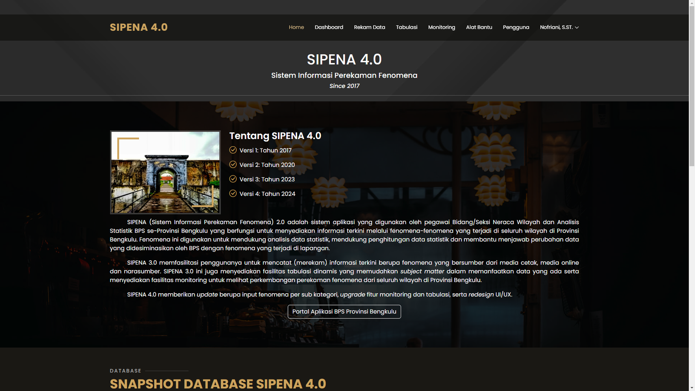
Task: Click the SIPENA 4.0 logo
Action: [139, 27]
